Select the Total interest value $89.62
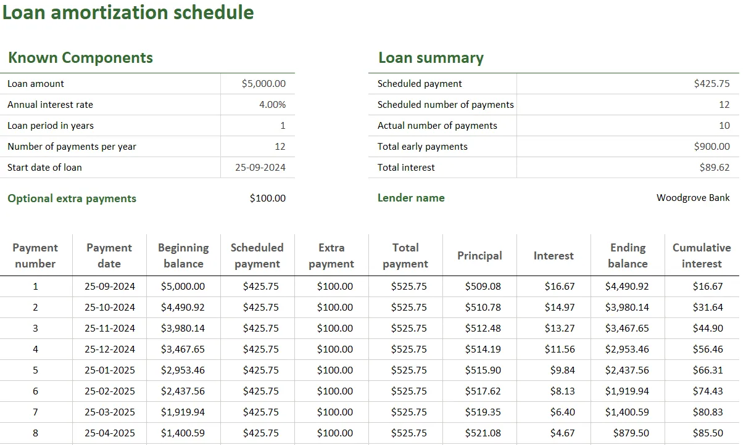 628,168
